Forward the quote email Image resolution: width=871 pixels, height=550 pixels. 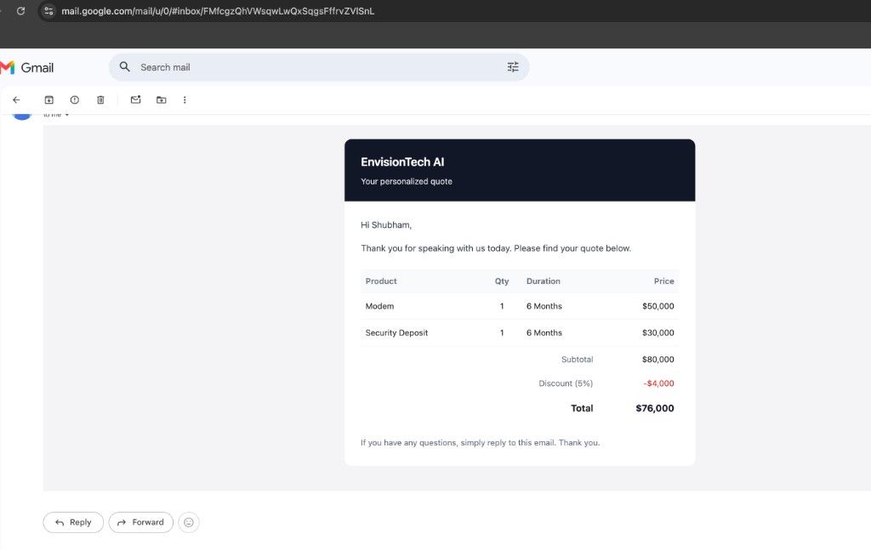(x=141, y=522)
